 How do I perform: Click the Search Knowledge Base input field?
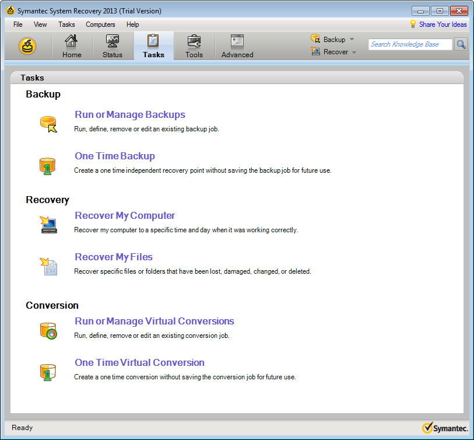(410, 44)
